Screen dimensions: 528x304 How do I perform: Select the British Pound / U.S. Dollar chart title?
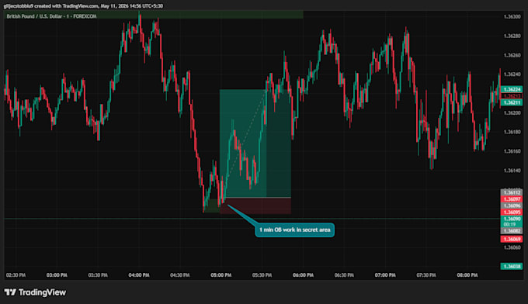pyautogui.click(x=51, y=16)
